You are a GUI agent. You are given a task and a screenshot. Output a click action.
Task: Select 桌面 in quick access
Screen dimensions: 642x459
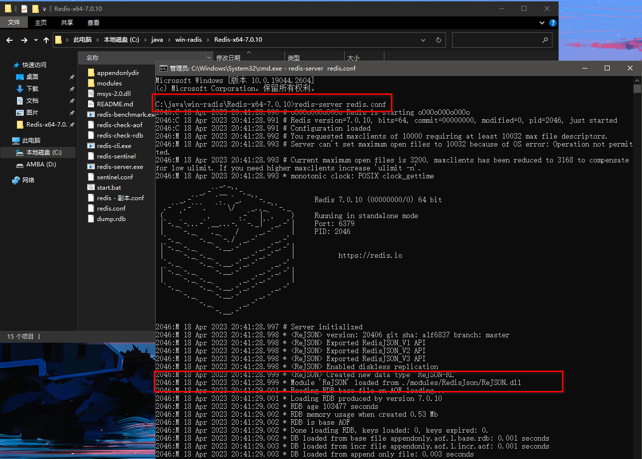pyautogui.click(x=32, y=76)
